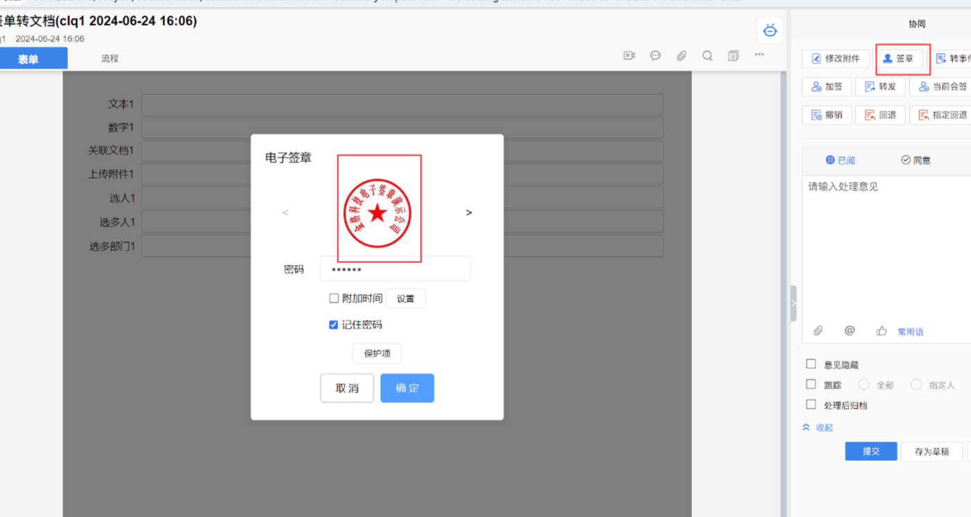Click the 设置 button beside 附加时间
The height and width of the screenshot is (517, 971).
coord(405,298)
